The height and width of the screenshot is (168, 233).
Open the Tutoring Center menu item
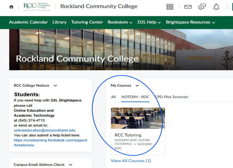coord(87,22)
